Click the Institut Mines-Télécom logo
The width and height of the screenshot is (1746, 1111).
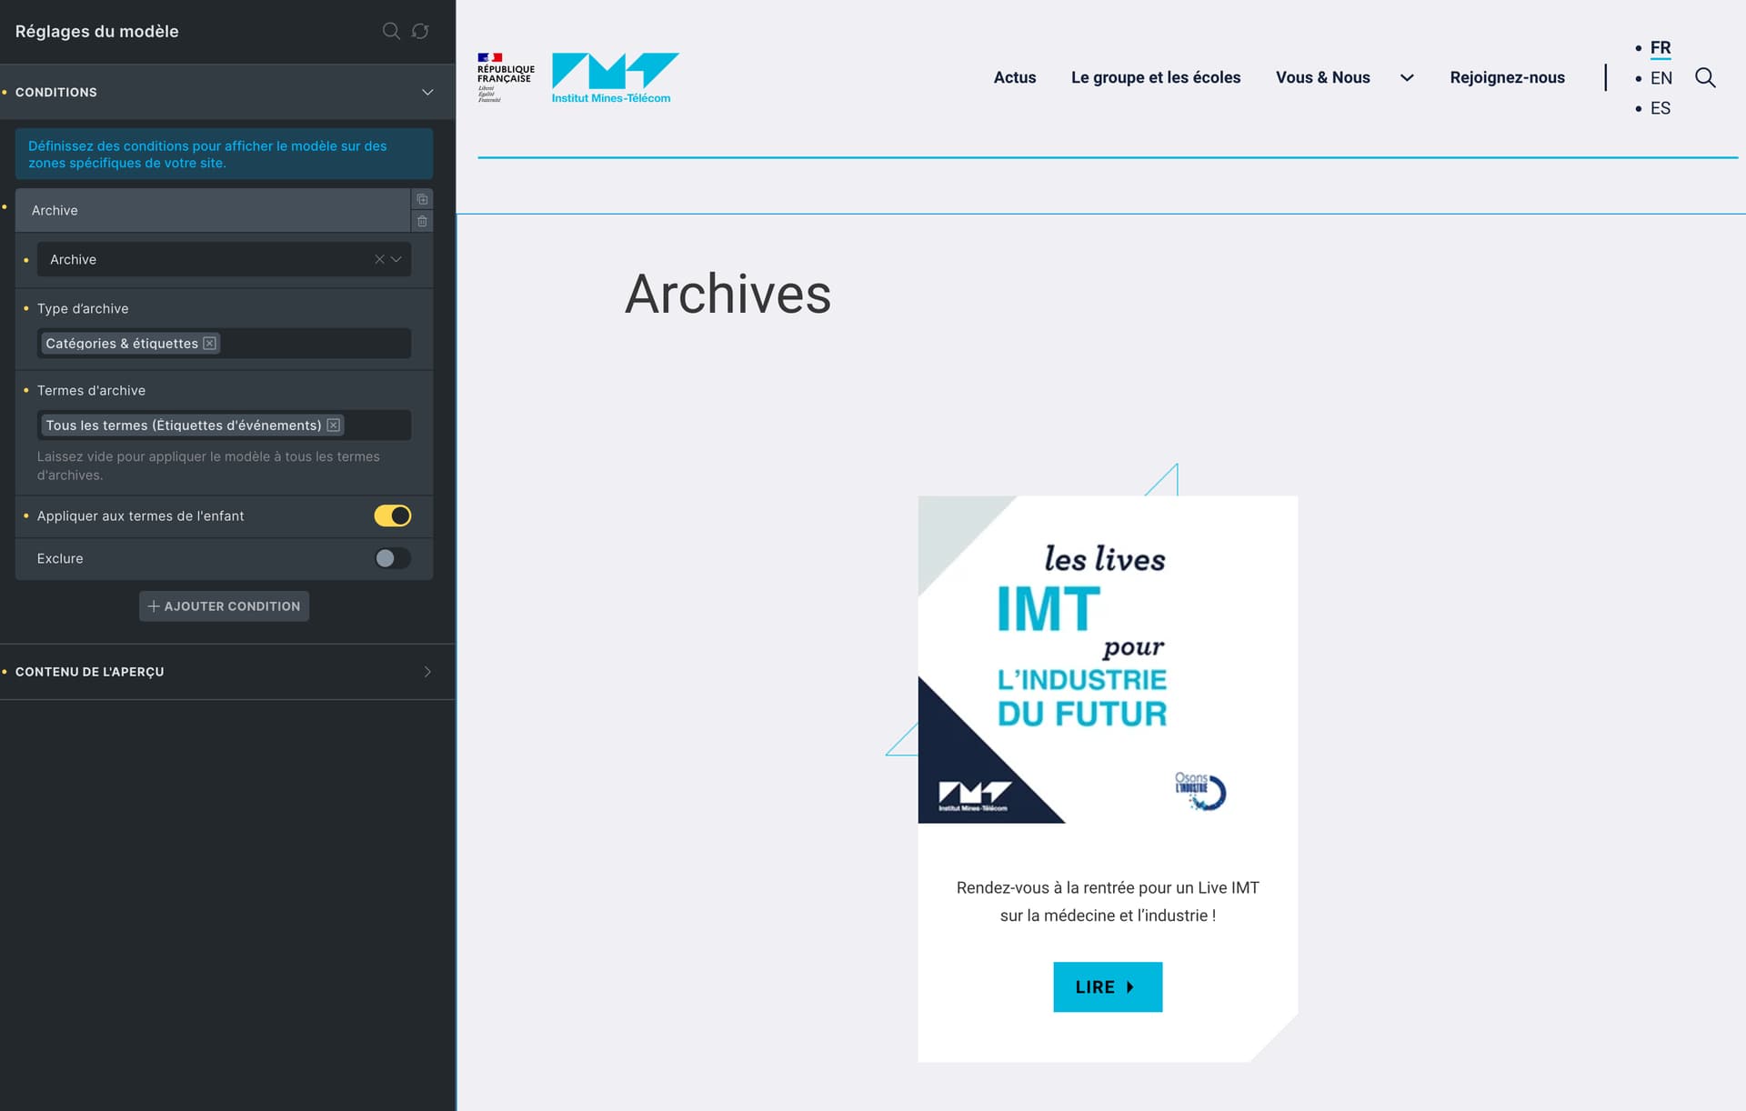(615, 78)
